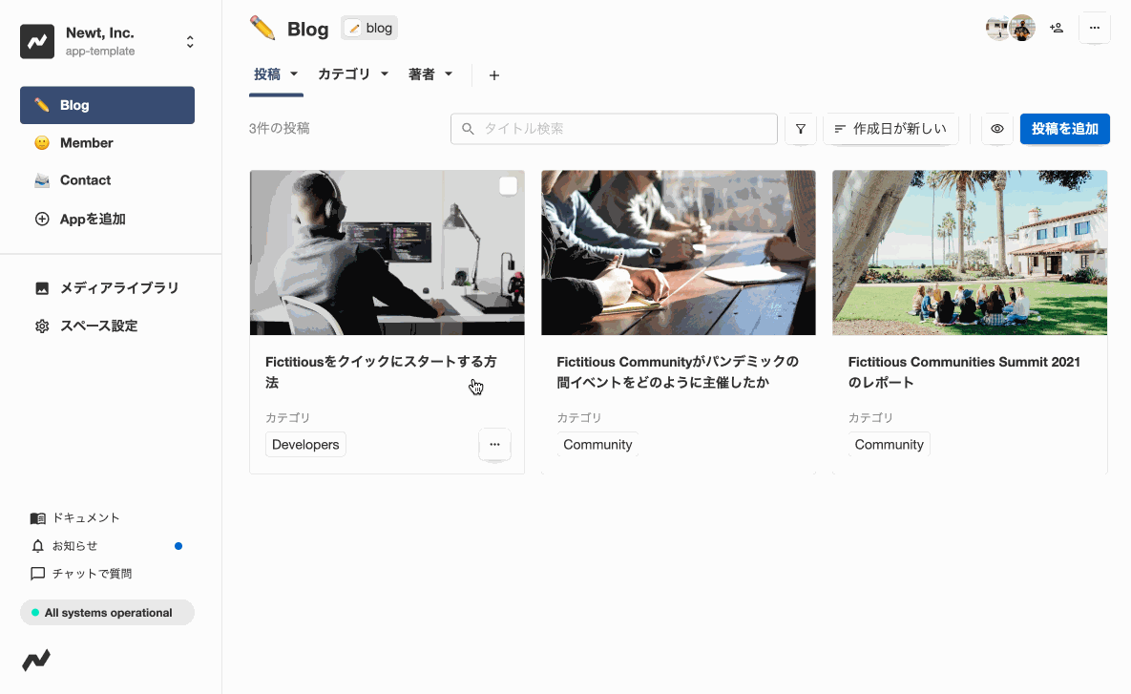Click the filter icon beside the search bar

pos(800,128)
